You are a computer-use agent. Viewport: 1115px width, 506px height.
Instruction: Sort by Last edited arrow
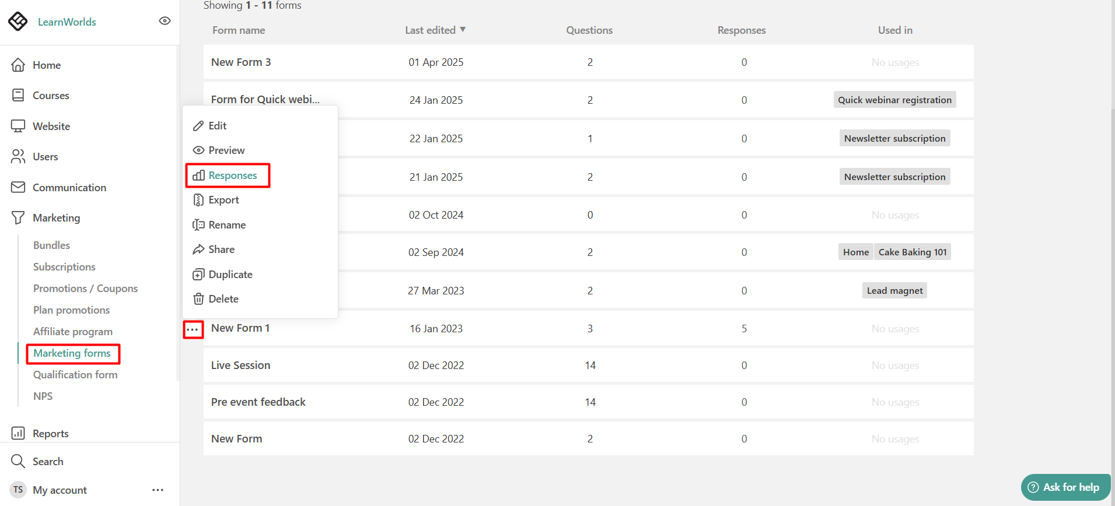point(463,29)
